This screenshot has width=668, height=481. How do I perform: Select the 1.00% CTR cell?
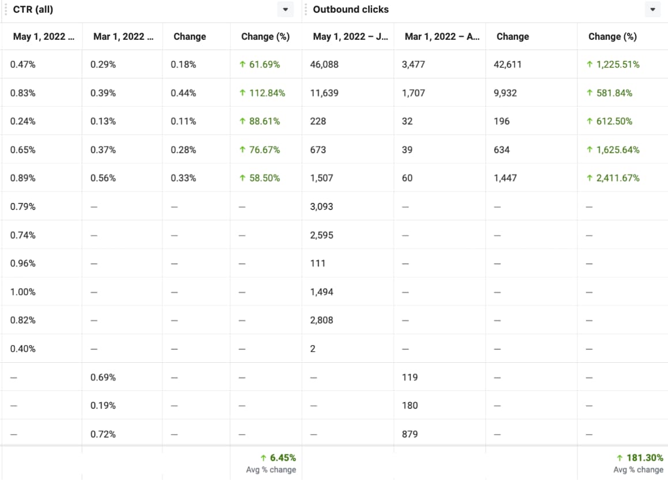tap(23, 292)
